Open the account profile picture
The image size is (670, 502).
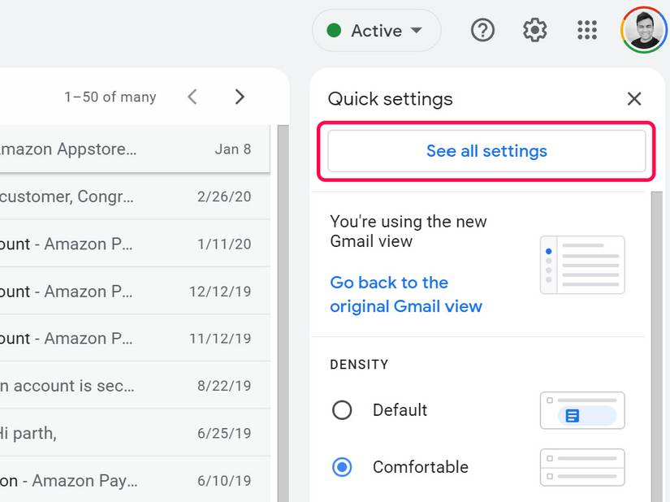(643, 31)
